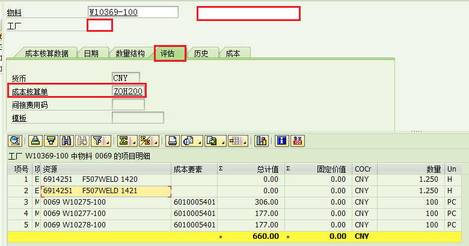The width and height of the screenshot is (469, 246).
Task: Click the 货币 field showing CNY
Action: [126, 78]
